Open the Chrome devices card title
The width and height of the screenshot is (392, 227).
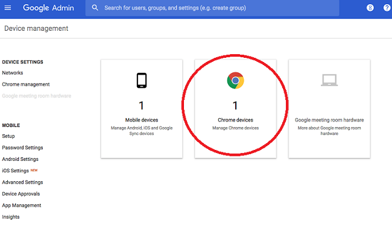235,120
